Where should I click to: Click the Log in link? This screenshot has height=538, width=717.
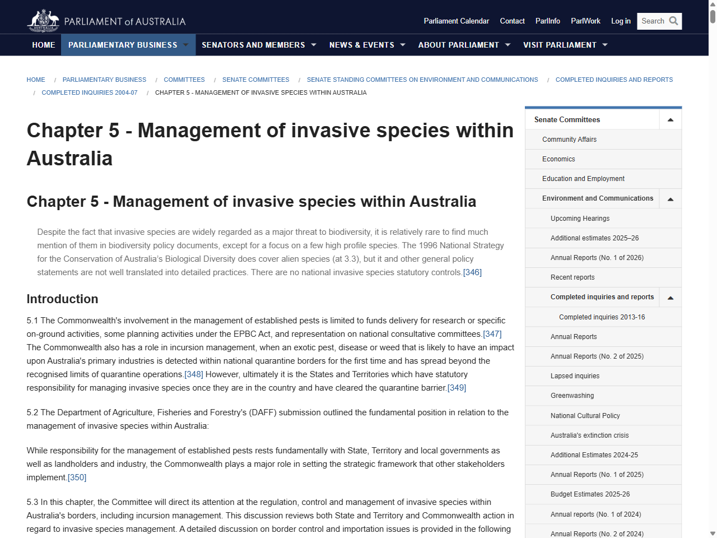point(621,21)
